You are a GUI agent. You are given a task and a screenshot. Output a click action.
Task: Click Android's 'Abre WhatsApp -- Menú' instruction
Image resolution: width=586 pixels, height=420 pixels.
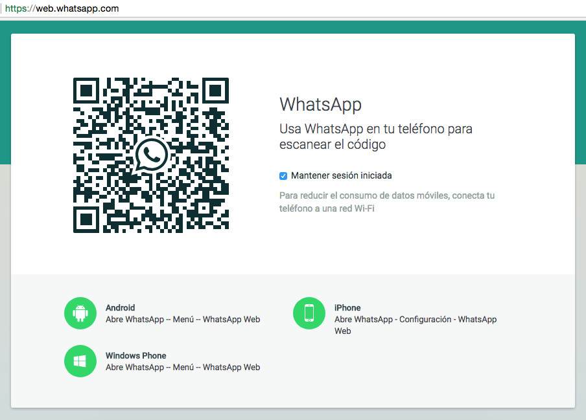coord(183,319)
